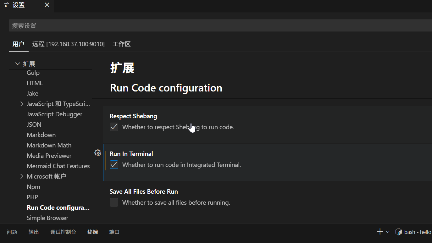Screen dimensions: 432x243
Task: Select Mermaid Chat Features settings entry
Action: [x=58, y=166]
